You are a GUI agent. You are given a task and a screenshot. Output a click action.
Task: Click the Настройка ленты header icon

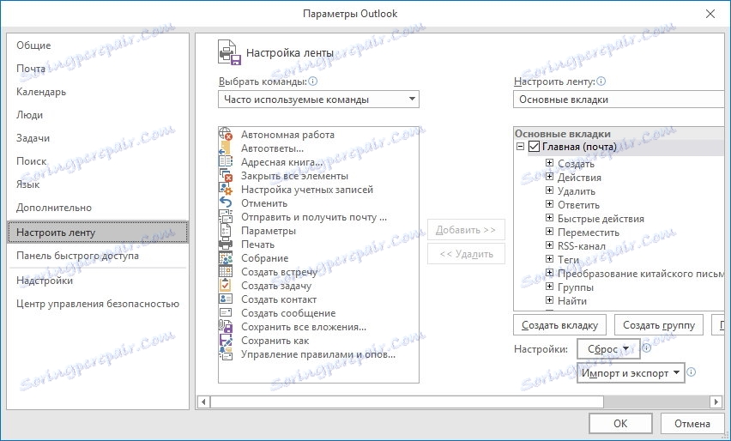point(229,52)
